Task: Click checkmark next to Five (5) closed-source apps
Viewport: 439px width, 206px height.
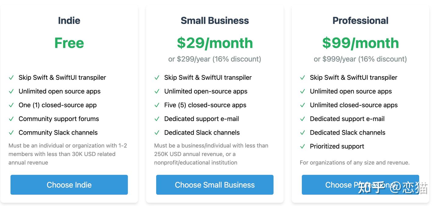Action: point(157,105)
